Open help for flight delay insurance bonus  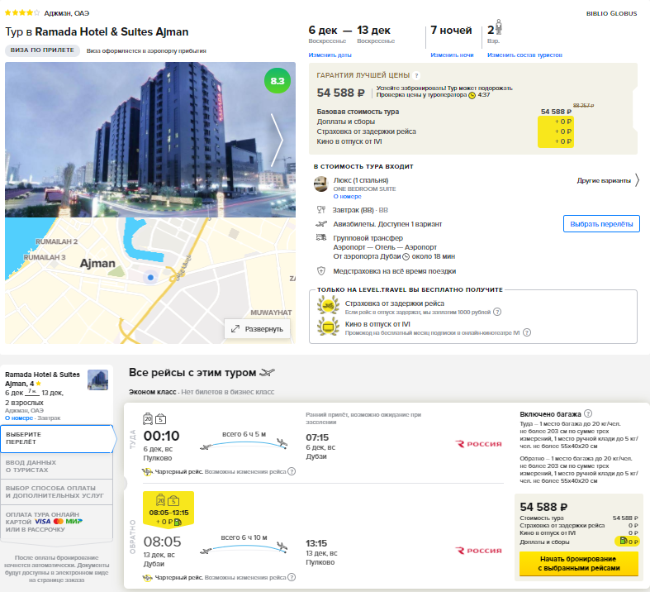pos(497,312)
